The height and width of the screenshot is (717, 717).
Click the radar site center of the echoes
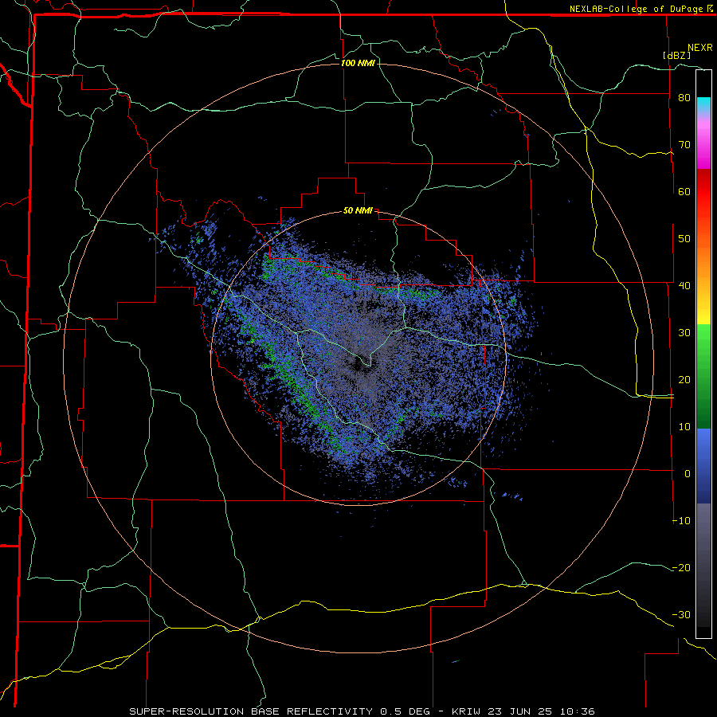[358, 358]
